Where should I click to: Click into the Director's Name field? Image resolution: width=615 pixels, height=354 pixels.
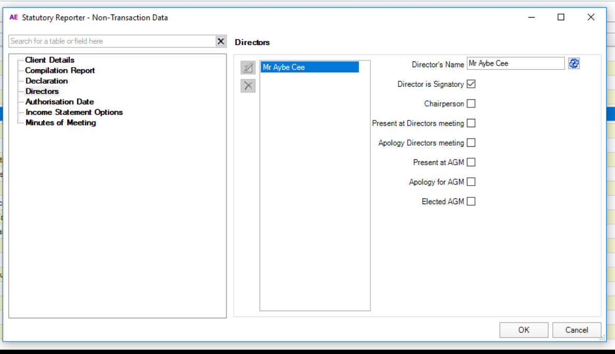(516, 64)
